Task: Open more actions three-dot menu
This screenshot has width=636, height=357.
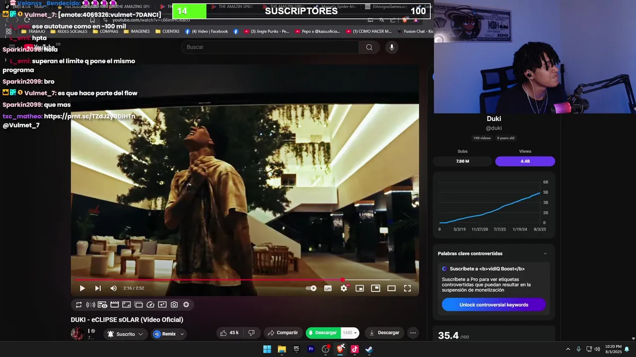Action: [x=413, y=333]
